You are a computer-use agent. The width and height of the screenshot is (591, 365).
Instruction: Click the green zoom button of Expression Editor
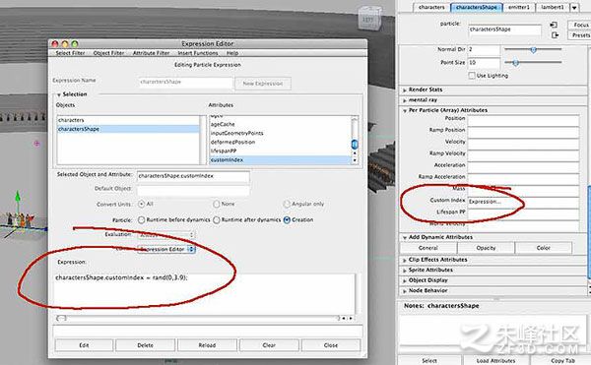click(75, 44)
